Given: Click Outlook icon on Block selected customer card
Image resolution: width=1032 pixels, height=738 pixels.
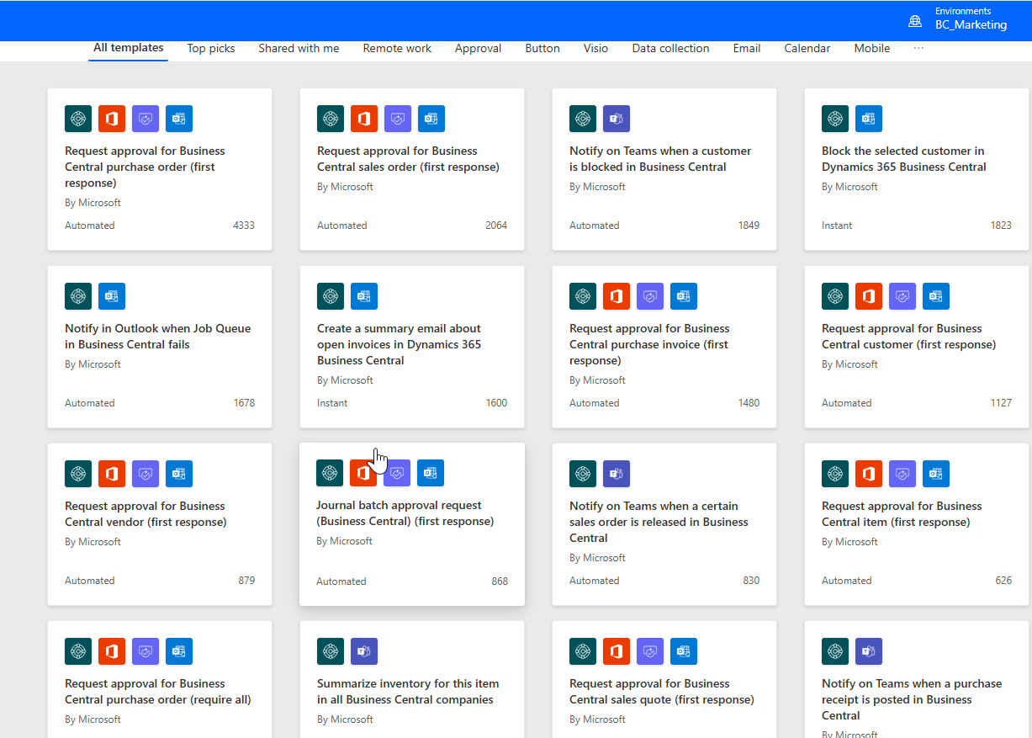Looking at the screenshot, I should [x=869, y=119].
